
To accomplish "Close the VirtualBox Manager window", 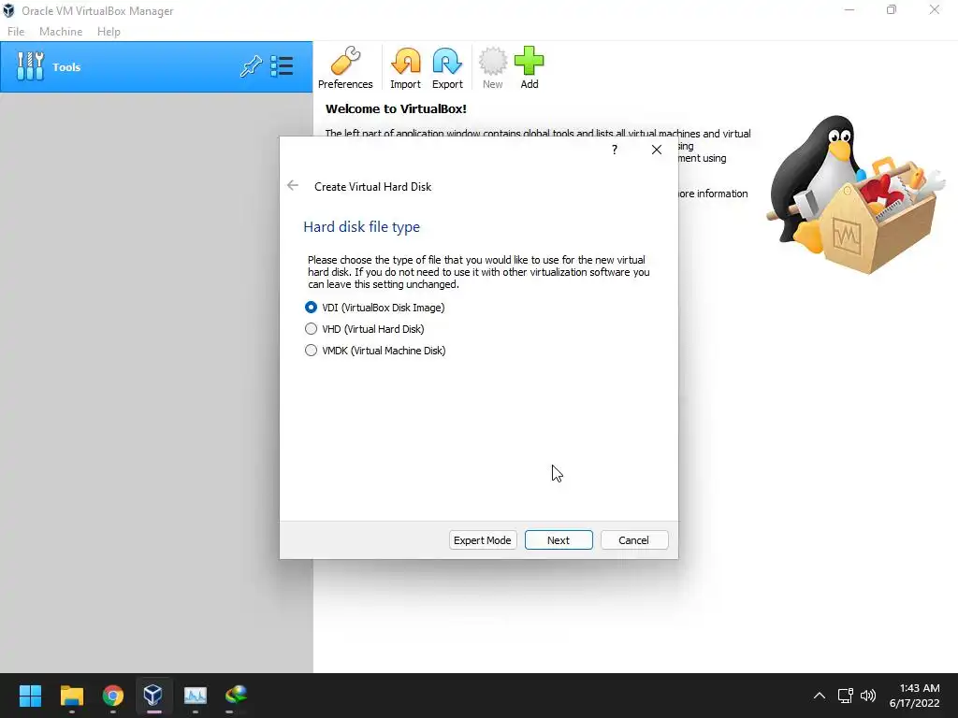I will coord(935,10).
